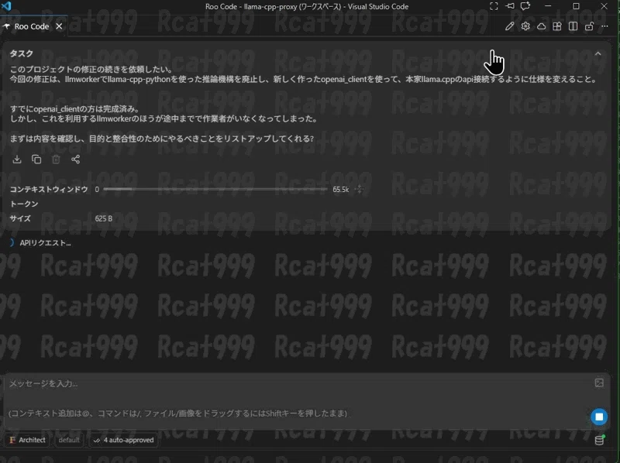
Task: Export the task with the download icon
Action: pyautogui.click(x=17, y=159)
